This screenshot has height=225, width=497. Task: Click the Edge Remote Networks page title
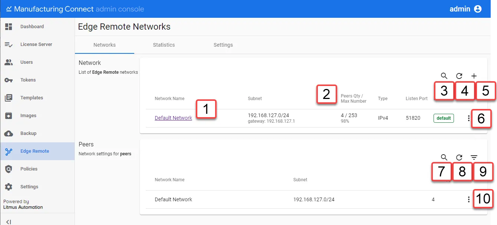(x=124, y=27)
